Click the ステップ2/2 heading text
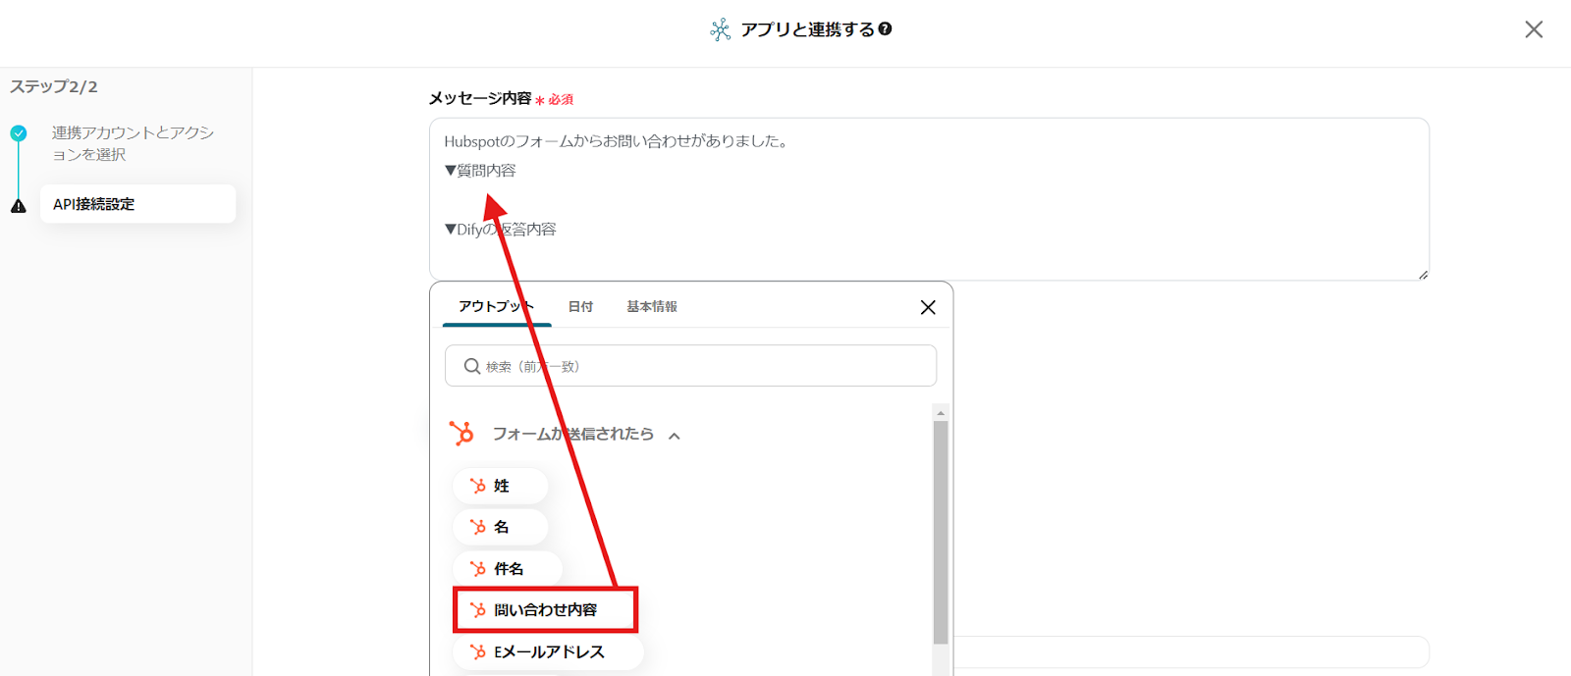This screenshot has height=676, width=1571. (54, 86)
